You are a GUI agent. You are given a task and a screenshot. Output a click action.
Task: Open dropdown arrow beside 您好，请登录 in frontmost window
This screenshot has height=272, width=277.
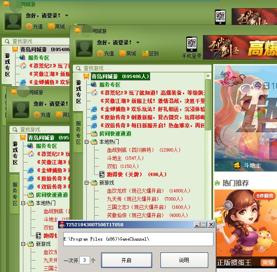[x=137, y=42]
